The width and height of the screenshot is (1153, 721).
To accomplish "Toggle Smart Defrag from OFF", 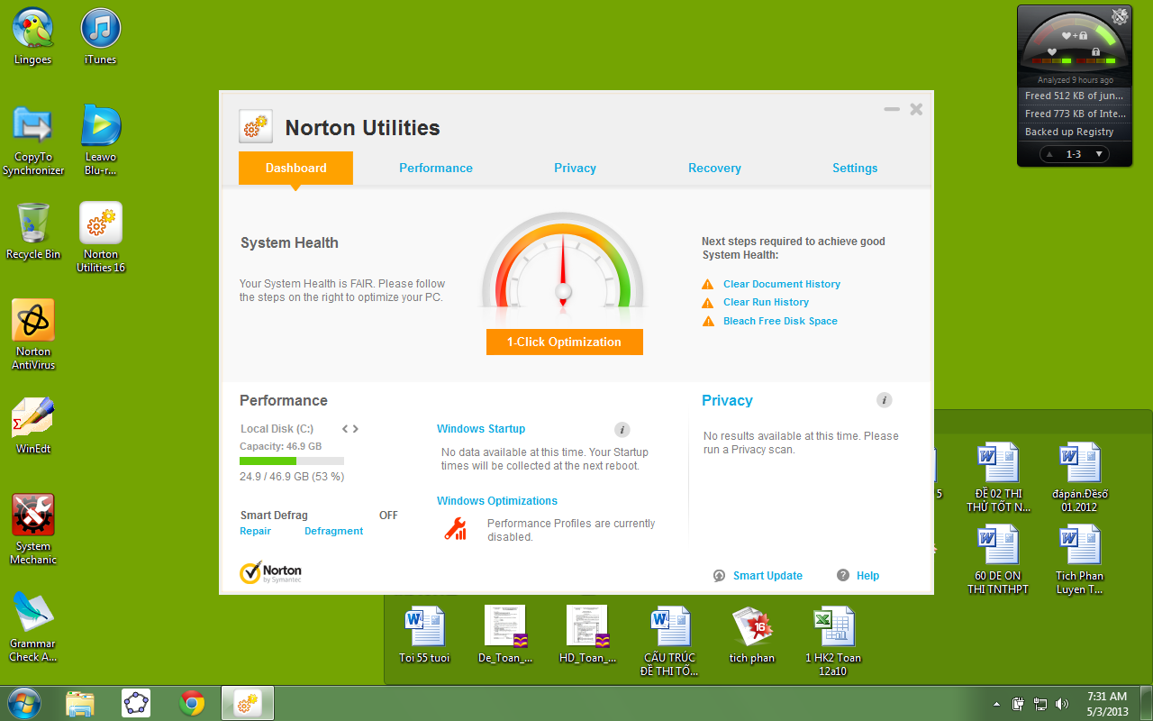I will 388,515.
